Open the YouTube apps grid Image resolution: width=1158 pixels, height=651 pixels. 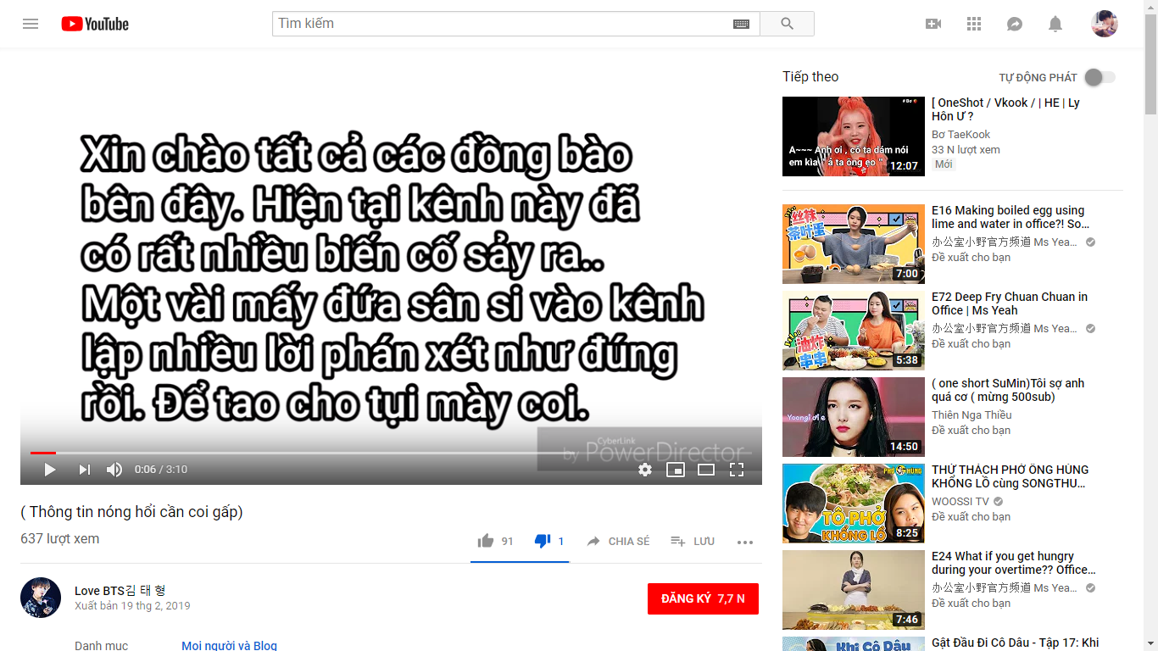(974, 24)
